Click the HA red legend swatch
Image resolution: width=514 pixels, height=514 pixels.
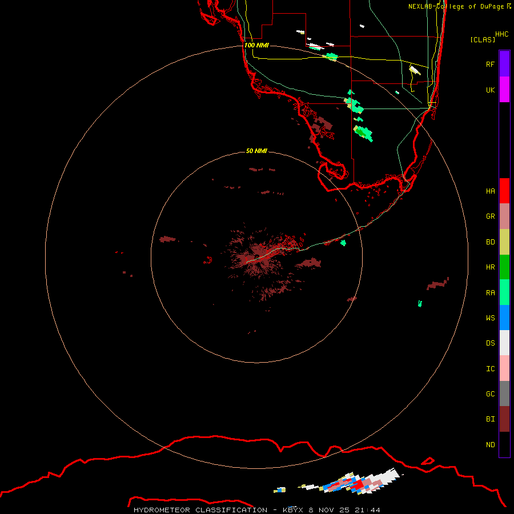pos(504,191)
